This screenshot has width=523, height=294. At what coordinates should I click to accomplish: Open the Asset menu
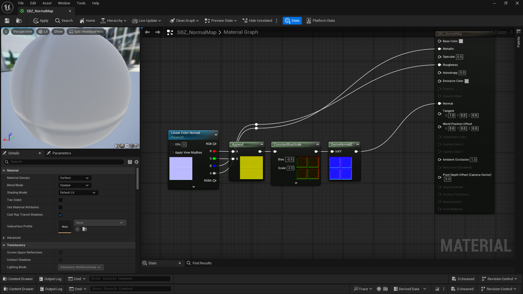[x=47, y=3]
